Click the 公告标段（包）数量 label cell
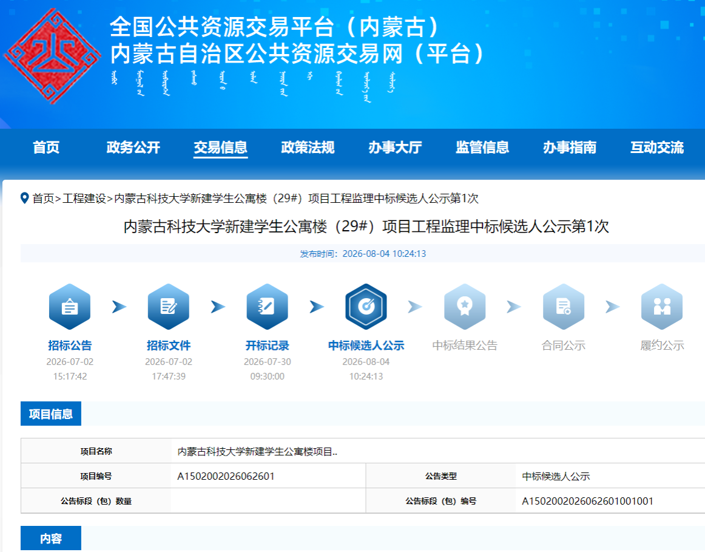This screenshot has height=552, width=705. click(96, 501)
